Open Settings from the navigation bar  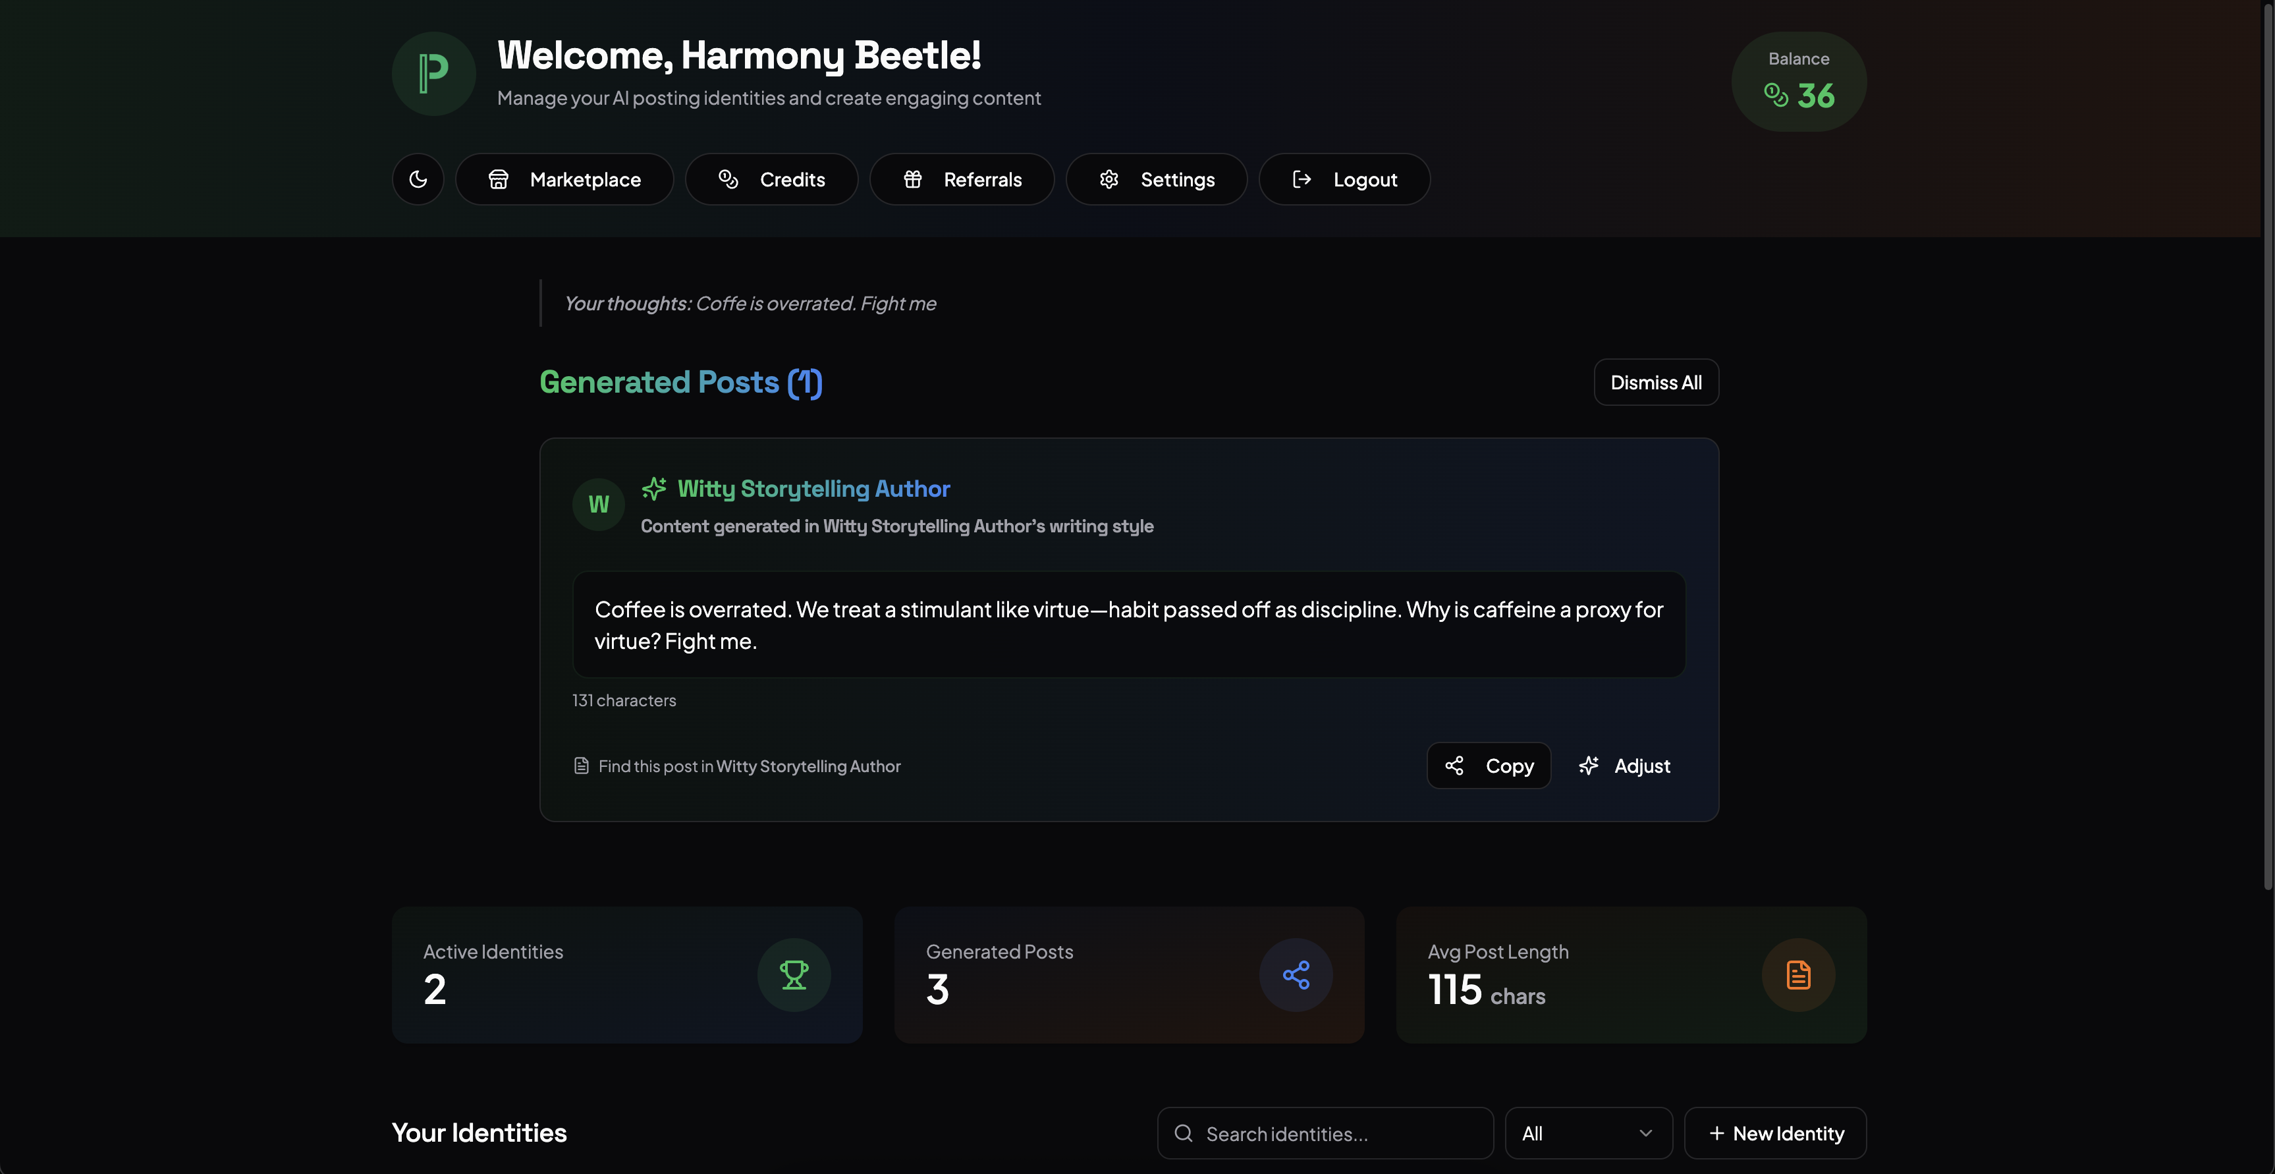pos(1156,179)
